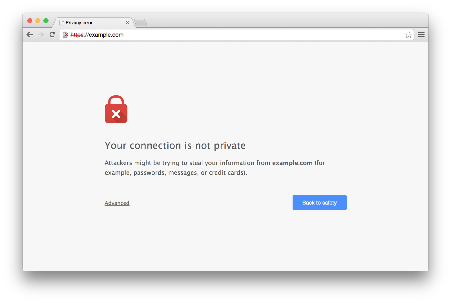Open a new tab
This screenshot has width=451, height=303.
[141, 23]
